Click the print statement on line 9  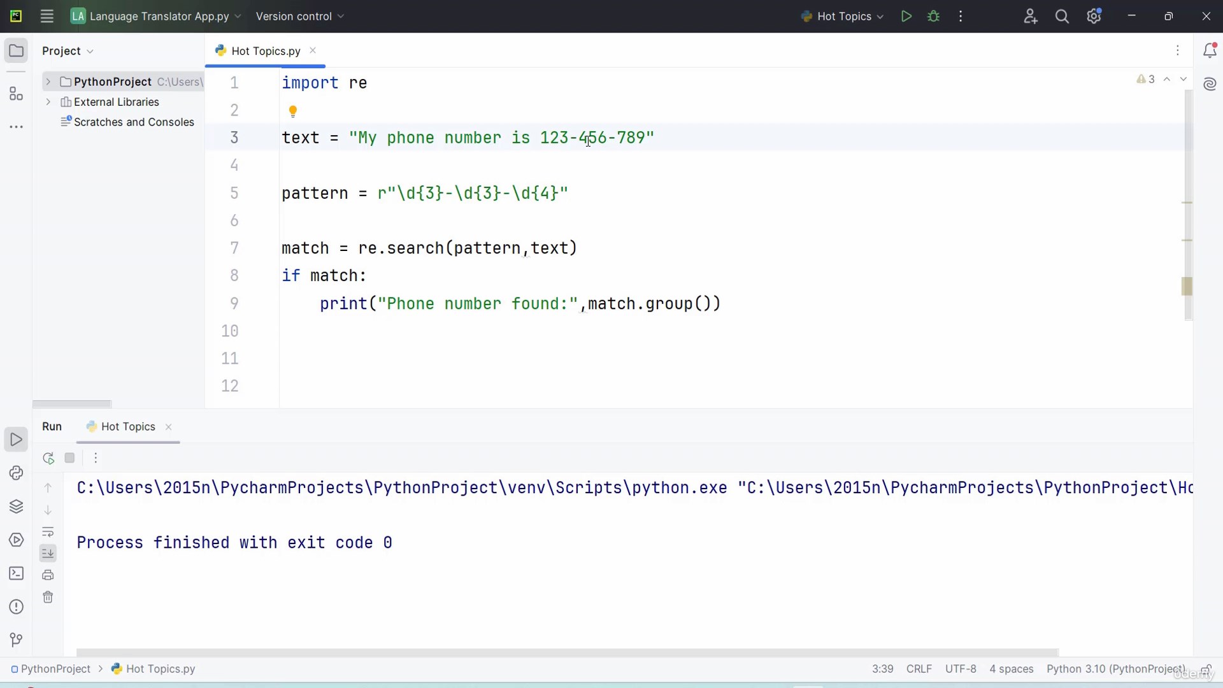pos(520,304)
